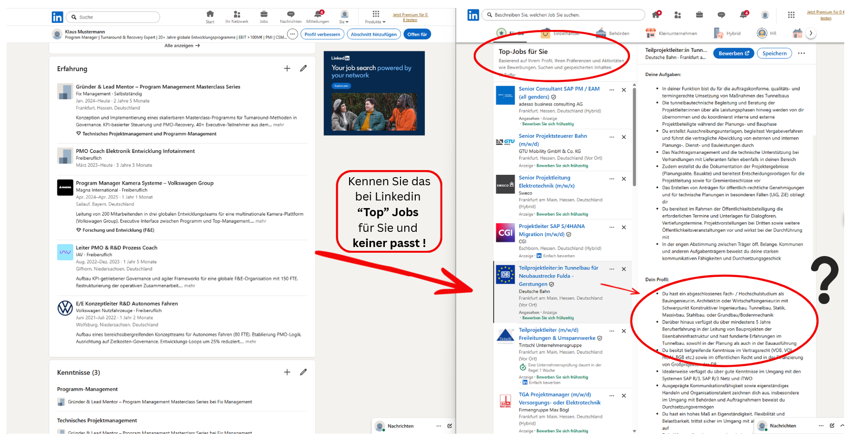Open Projektleiter Freileitungen & Umspannwerke job
This screenshot has height=438, width=849.
[x=557, y=334]
